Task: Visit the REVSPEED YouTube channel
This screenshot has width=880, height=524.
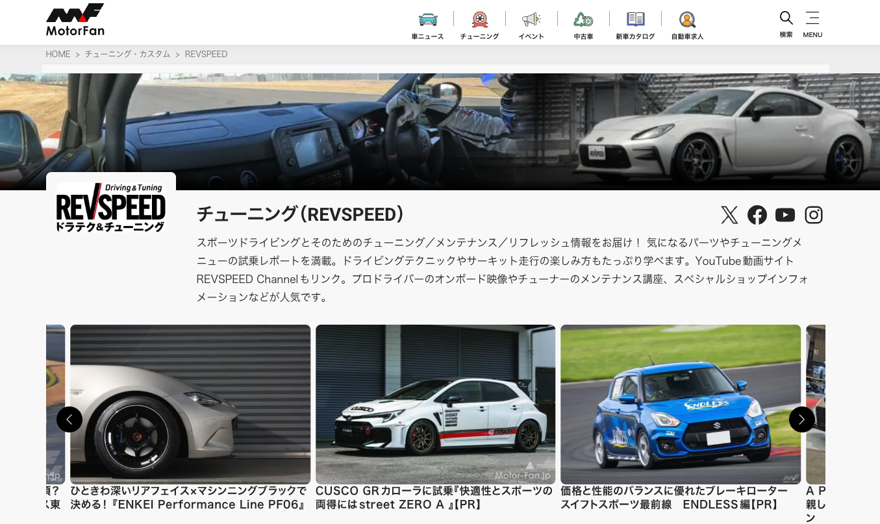Action: [x=785, y=215]
